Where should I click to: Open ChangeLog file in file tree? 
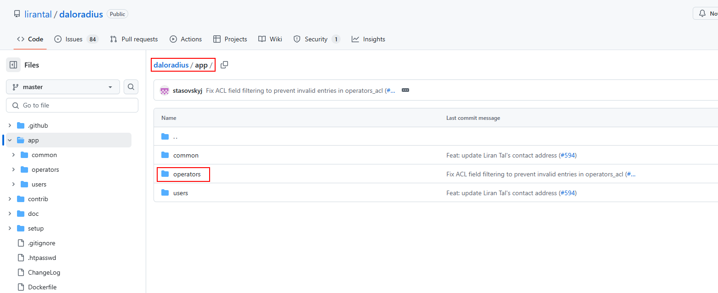pyautogui.click(x=44, y=272)
